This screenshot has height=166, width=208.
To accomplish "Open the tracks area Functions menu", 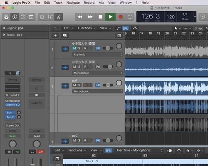I will (x=87, y=28).
